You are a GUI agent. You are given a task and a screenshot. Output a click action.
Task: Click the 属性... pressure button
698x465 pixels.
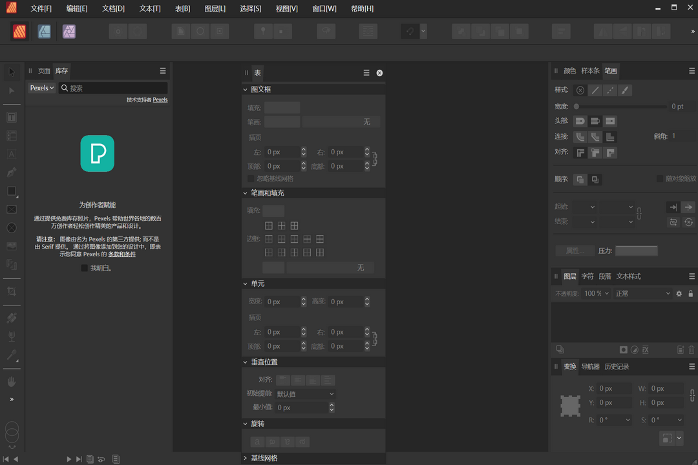[575, 251]
